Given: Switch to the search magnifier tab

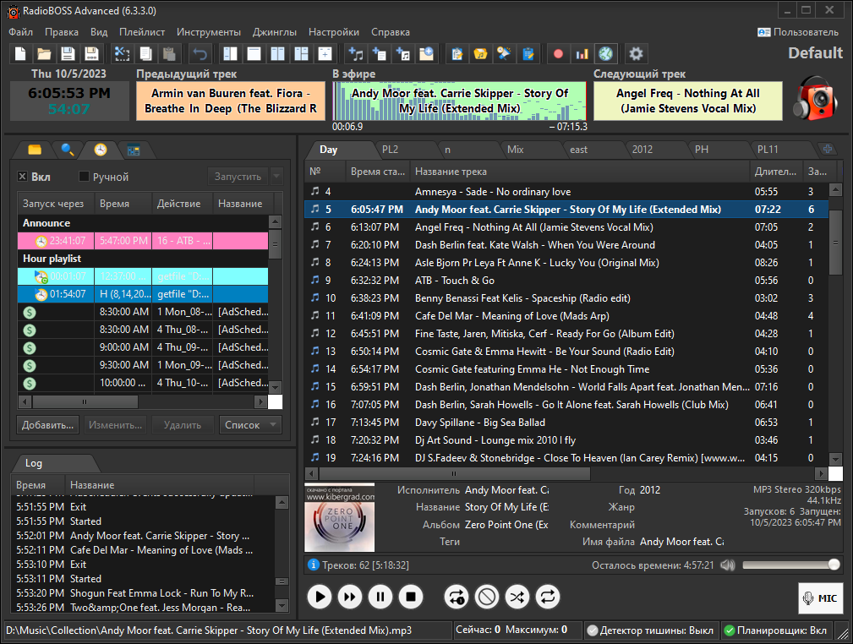Looking at the screenshot, I should [x=68, y=150].
